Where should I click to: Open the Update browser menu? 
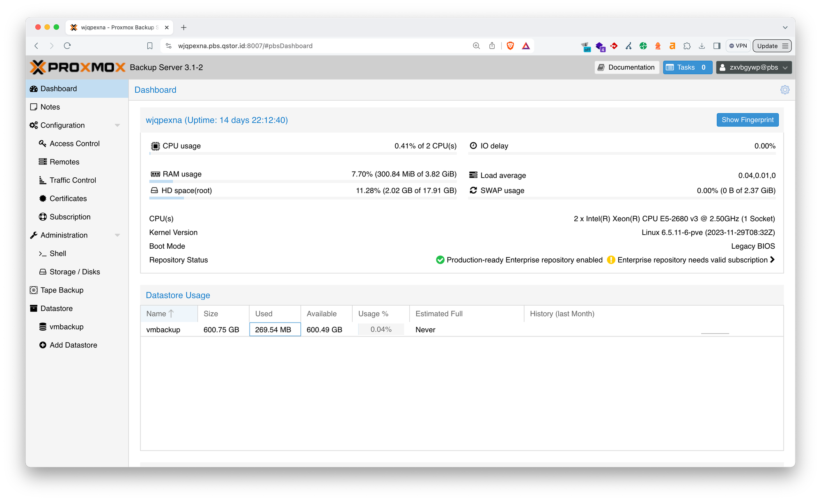tap(772, 46)
